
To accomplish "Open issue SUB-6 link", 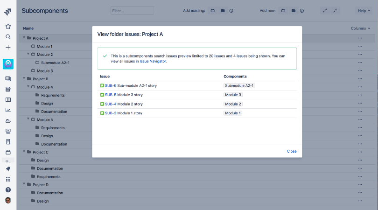I will coord(111,85).
